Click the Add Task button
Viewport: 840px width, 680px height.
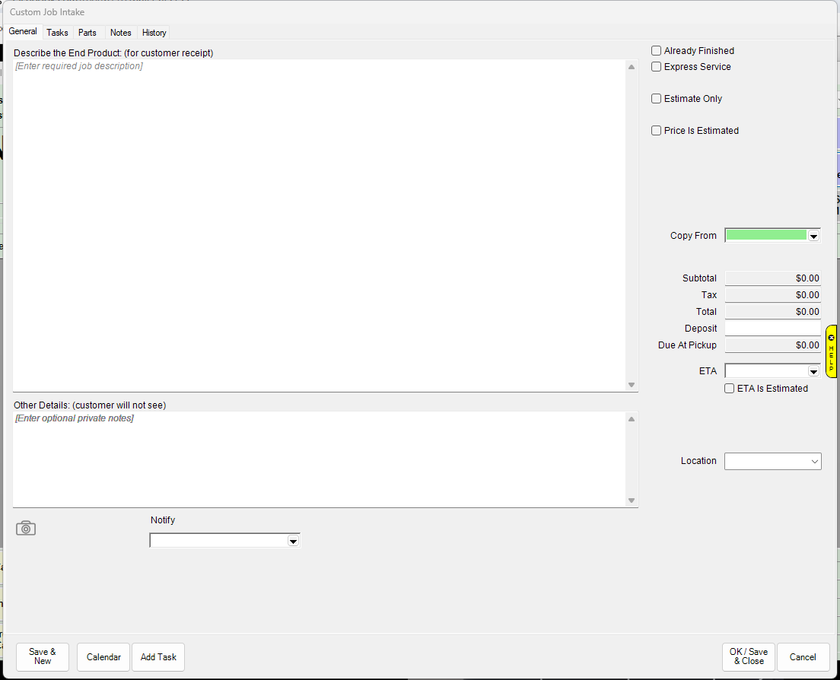[158, 657]
